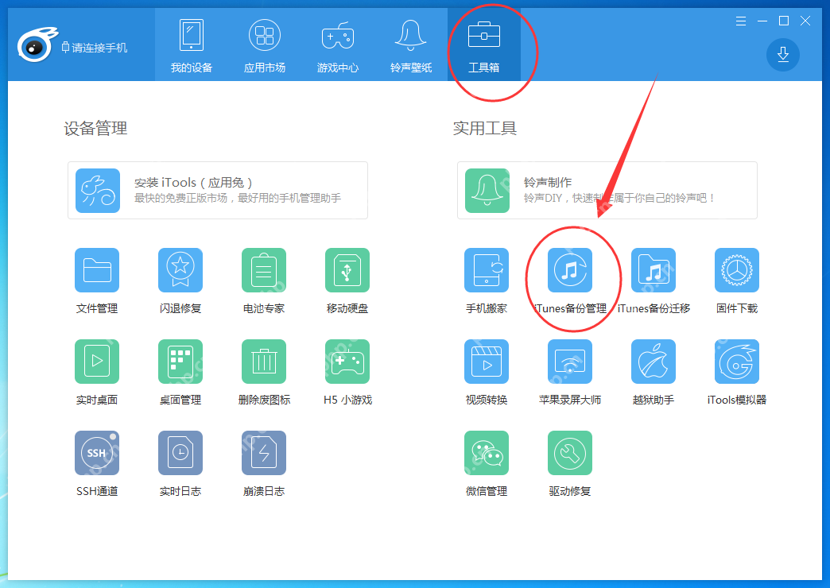Launch the 电池专家 battery expert

[x=264, y=270]
